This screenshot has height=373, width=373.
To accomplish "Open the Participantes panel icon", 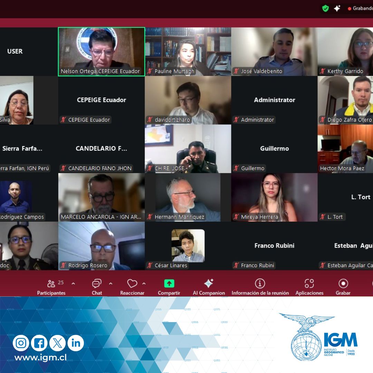I will (51, 284).
